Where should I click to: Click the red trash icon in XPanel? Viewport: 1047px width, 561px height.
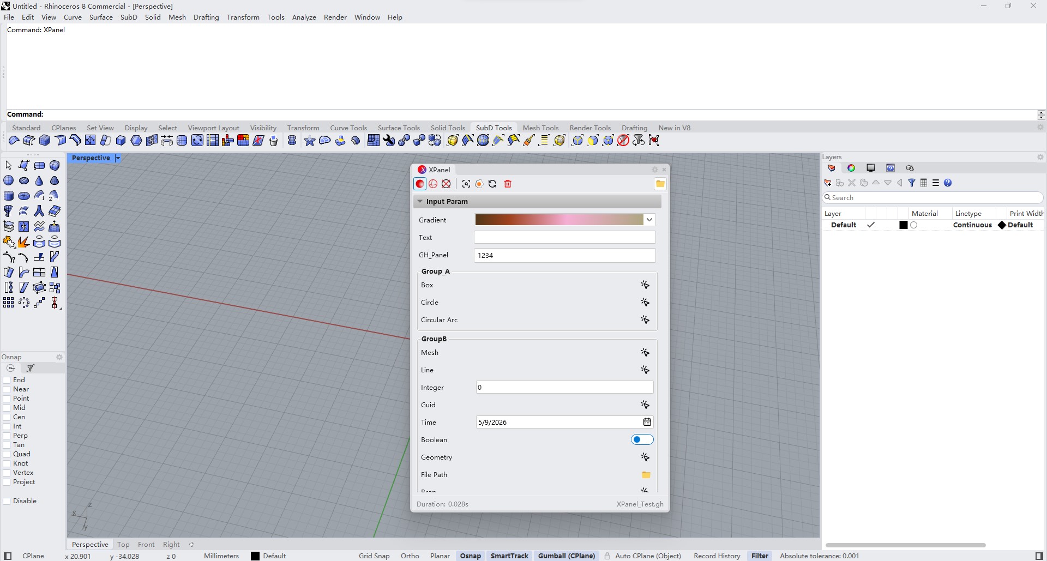click(508, 184)
